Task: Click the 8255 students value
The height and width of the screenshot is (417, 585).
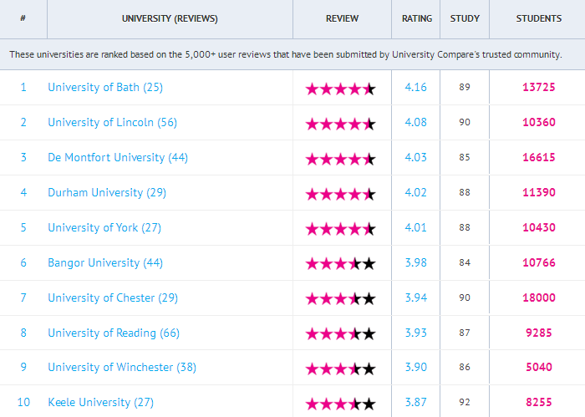Action: pyautogui.click(x=539, y=402)
